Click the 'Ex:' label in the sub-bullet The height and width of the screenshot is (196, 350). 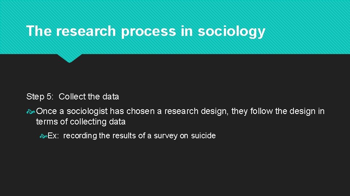tap(54, 136)
